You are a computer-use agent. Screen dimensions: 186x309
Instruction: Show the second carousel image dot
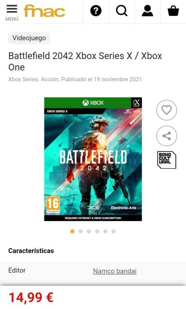(81, 231)
